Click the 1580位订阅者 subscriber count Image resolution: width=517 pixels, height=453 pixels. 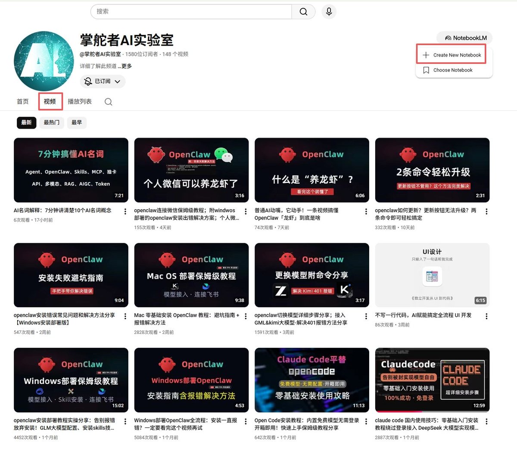point(142,54)
